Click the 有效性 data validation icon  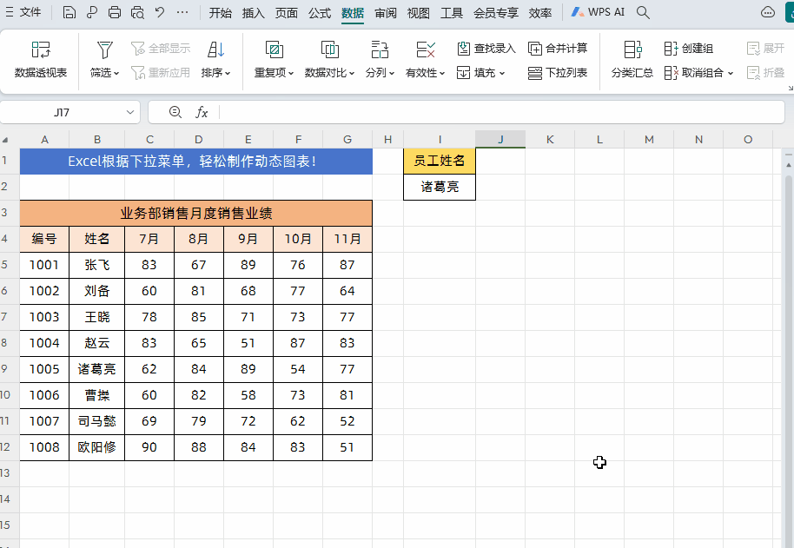pyautogui.click(x=426, y=50)
